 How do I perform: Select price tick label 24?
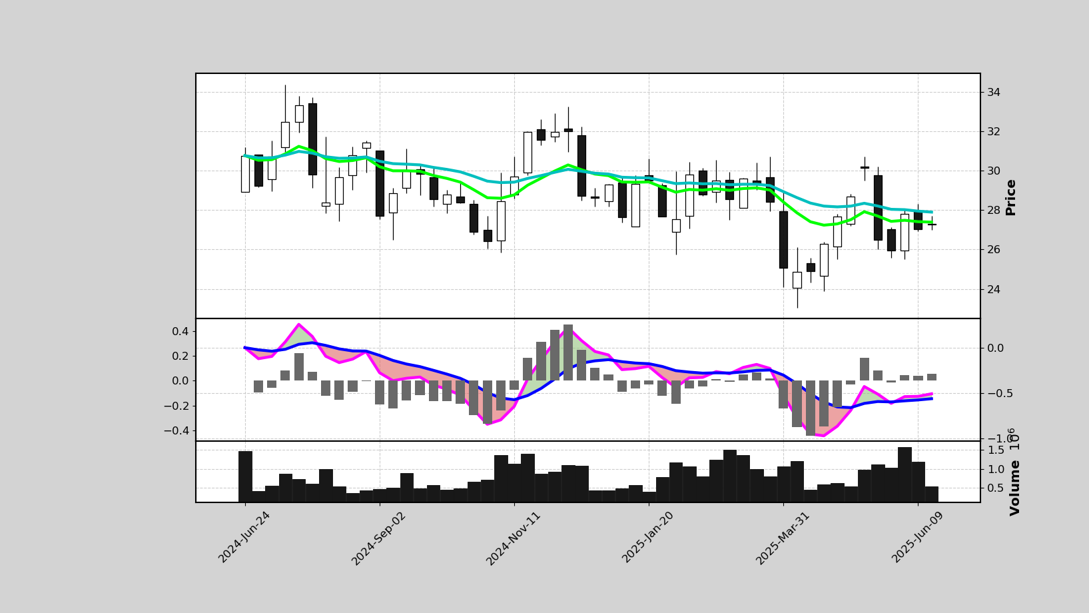(x=993, y=289)
